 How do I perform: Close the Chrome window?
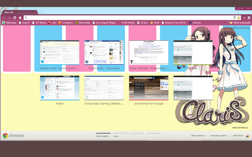(248, 9)
